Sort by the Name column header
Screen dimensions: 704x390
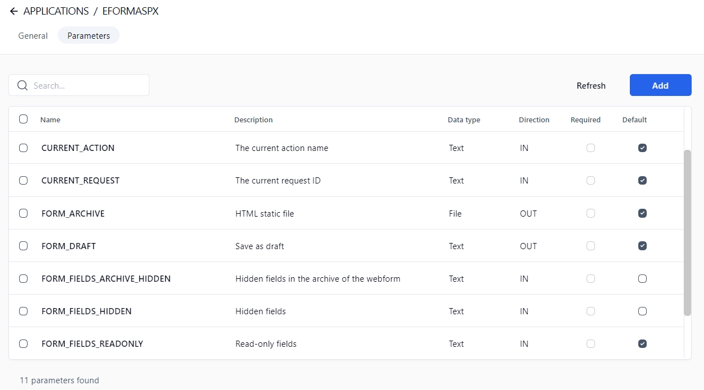(x=51, y=120)
